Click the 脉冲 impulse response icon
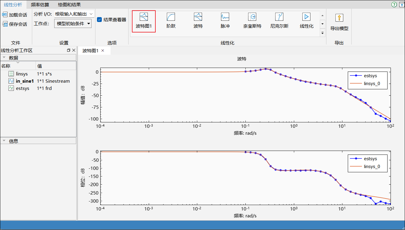The height and width of the screenshot is (230, 405). [x=225, y=17]
